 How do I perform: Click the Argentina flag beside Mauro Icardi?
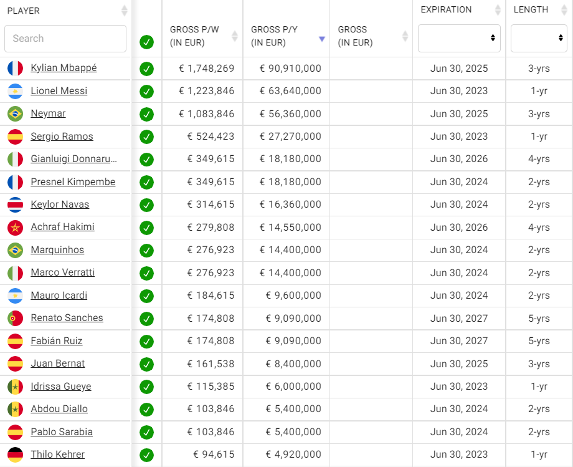point(15,296)
